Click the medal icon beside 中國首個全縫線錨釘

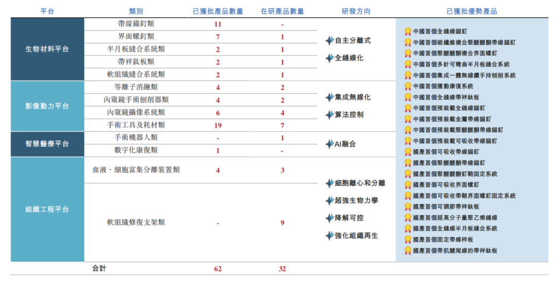407,31
